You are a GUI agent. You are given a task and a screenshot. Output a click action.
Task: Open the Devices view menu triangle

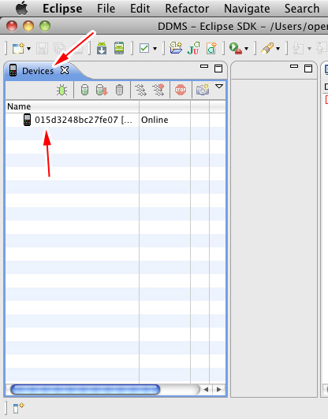(x=219, y=87)
